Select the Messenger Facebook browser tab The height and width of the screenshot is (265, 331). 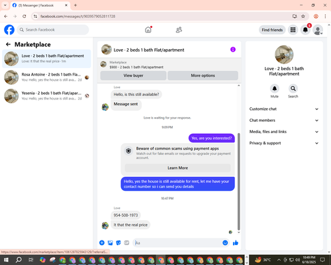click(x=40, y=5)
